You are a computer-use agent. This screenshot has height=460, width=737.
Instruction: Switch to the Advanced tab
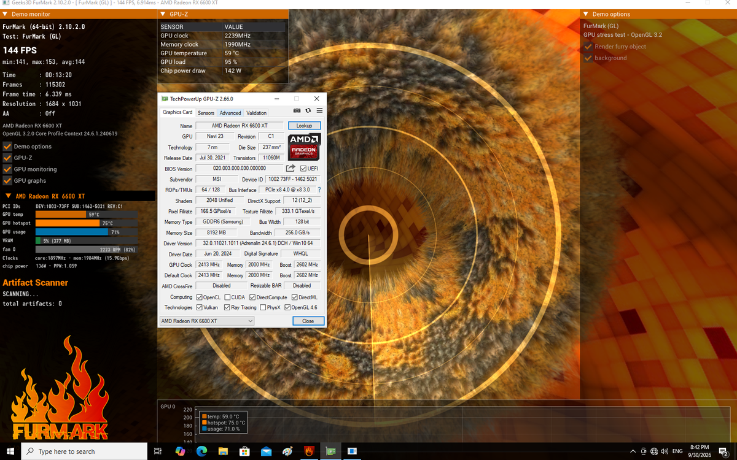(x=230, y=113)
